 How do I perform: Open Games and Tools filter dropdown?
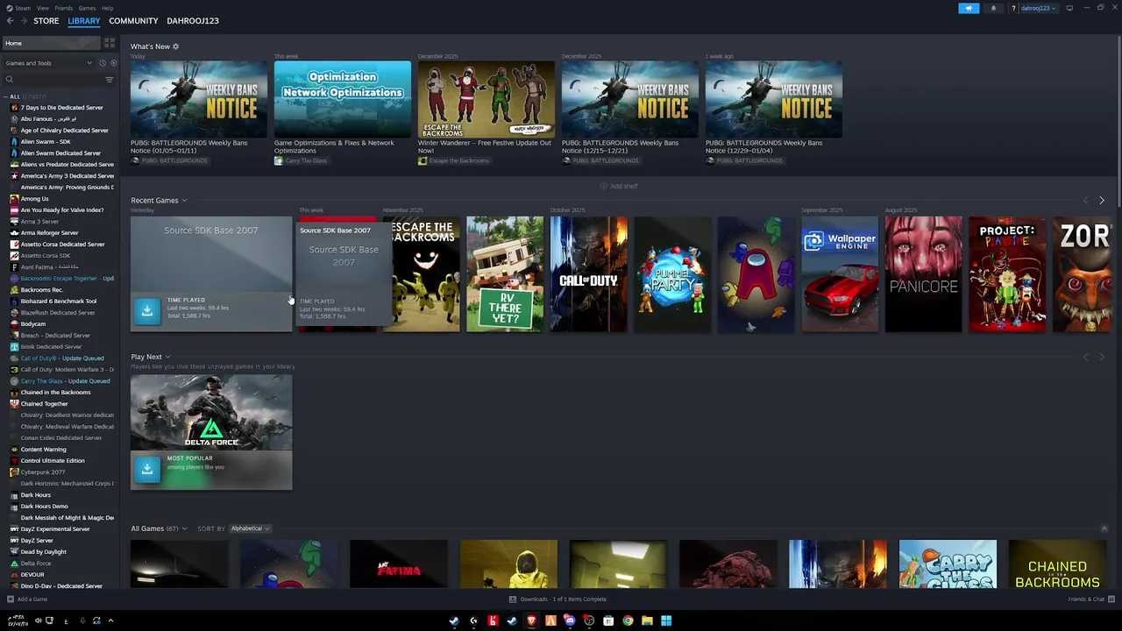[x=49, y=63]
